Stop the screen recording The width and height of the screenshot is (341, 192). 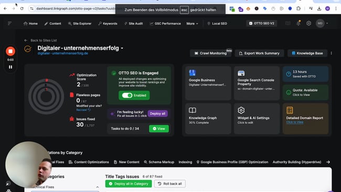click(x=10, y=51)
